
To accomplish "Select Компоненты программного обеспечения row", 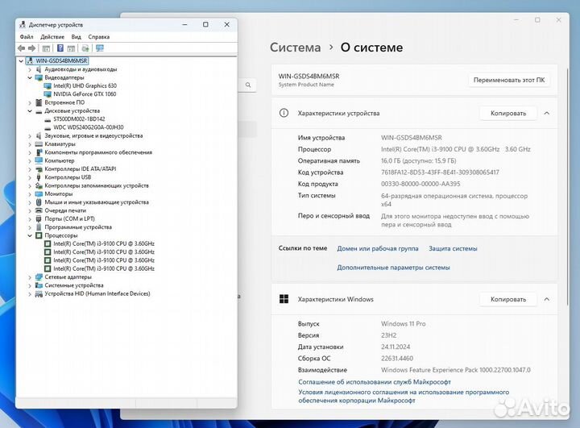I will click(x=98, y=152).
